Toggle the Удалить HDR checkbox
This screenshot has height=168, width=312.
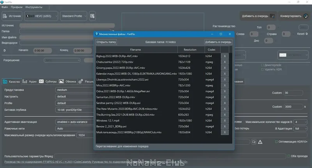(x=262, y=70)
